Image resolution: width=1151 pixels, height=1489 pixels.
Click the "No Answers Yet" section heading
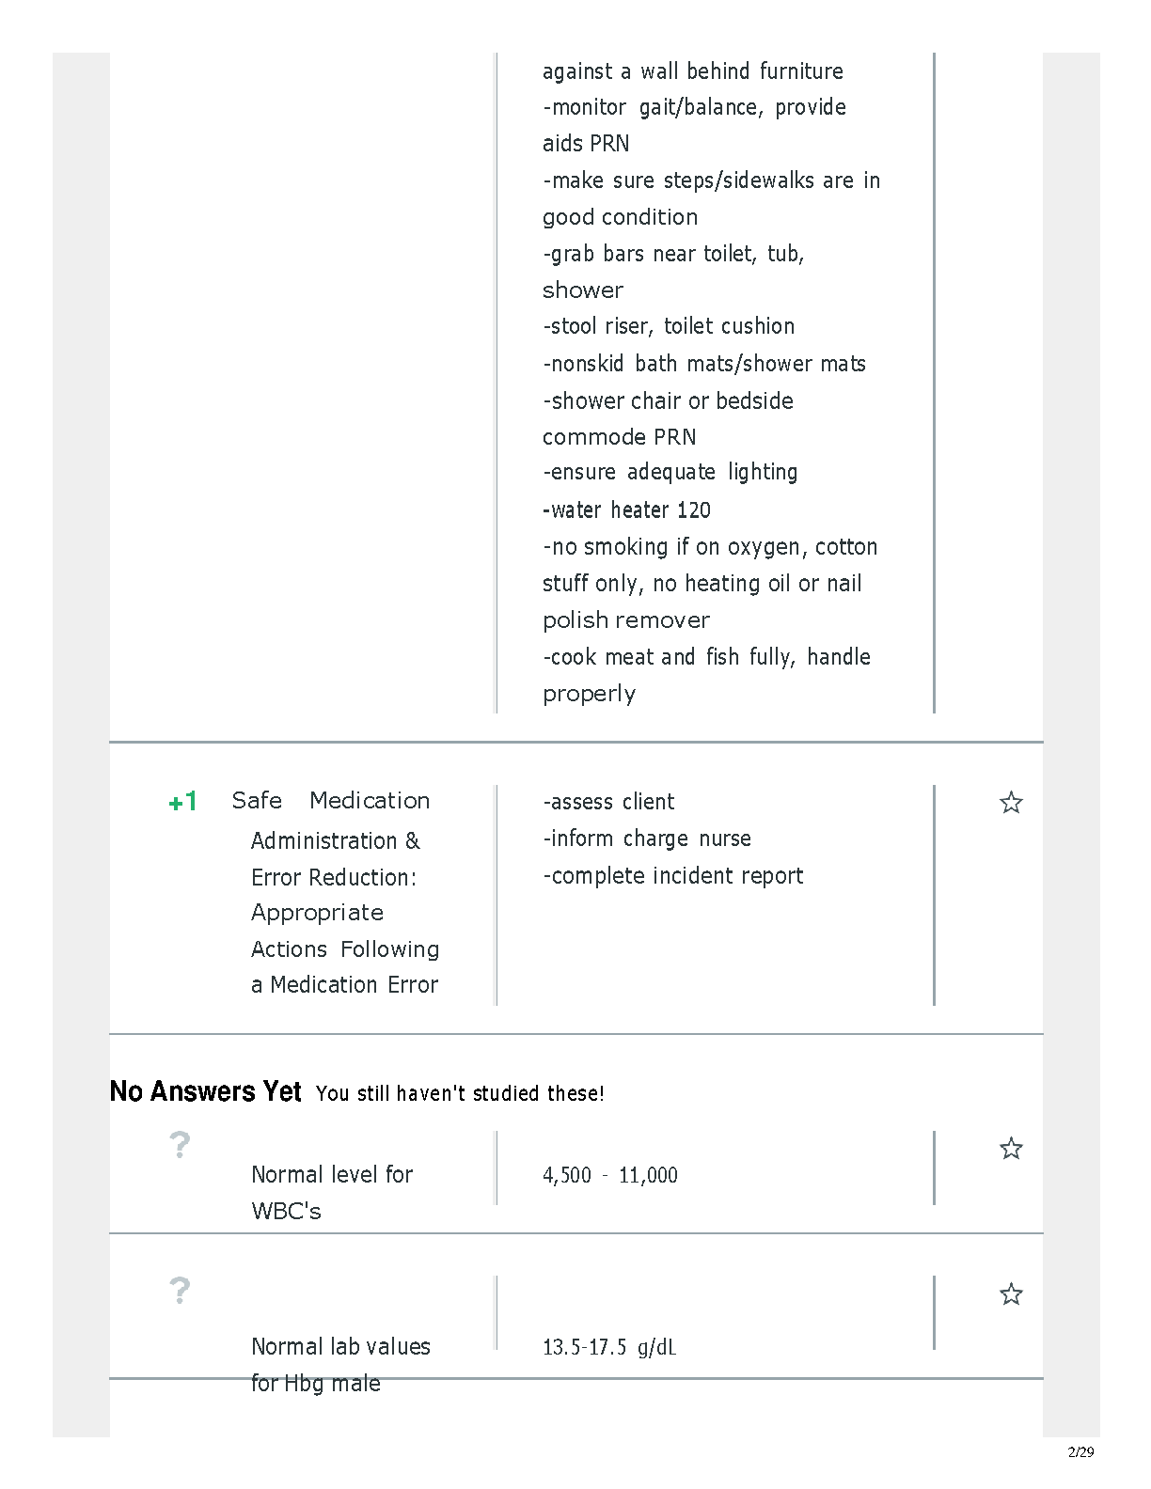pos(205,1091)
